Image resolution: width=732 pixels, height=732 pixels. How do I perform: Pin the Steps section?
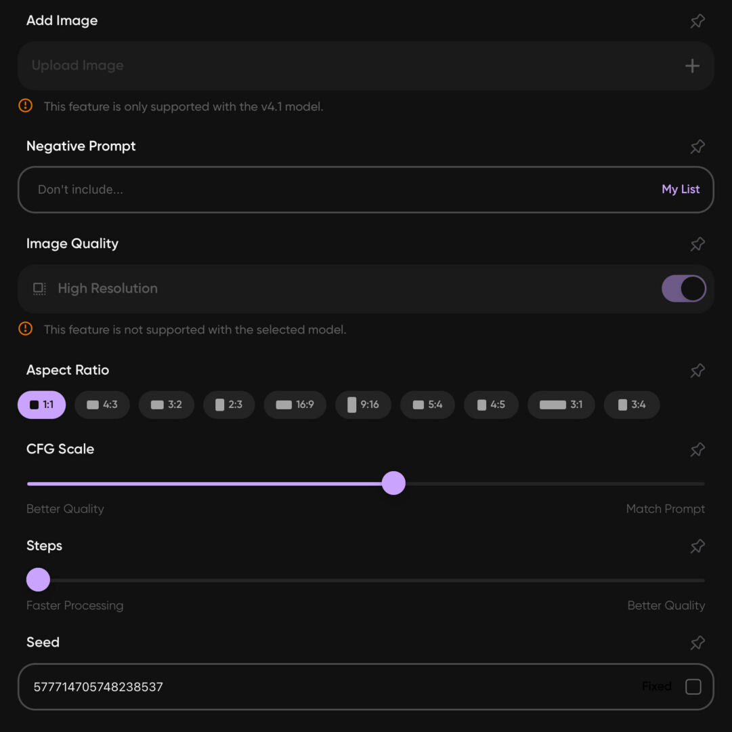click(697, 546)
